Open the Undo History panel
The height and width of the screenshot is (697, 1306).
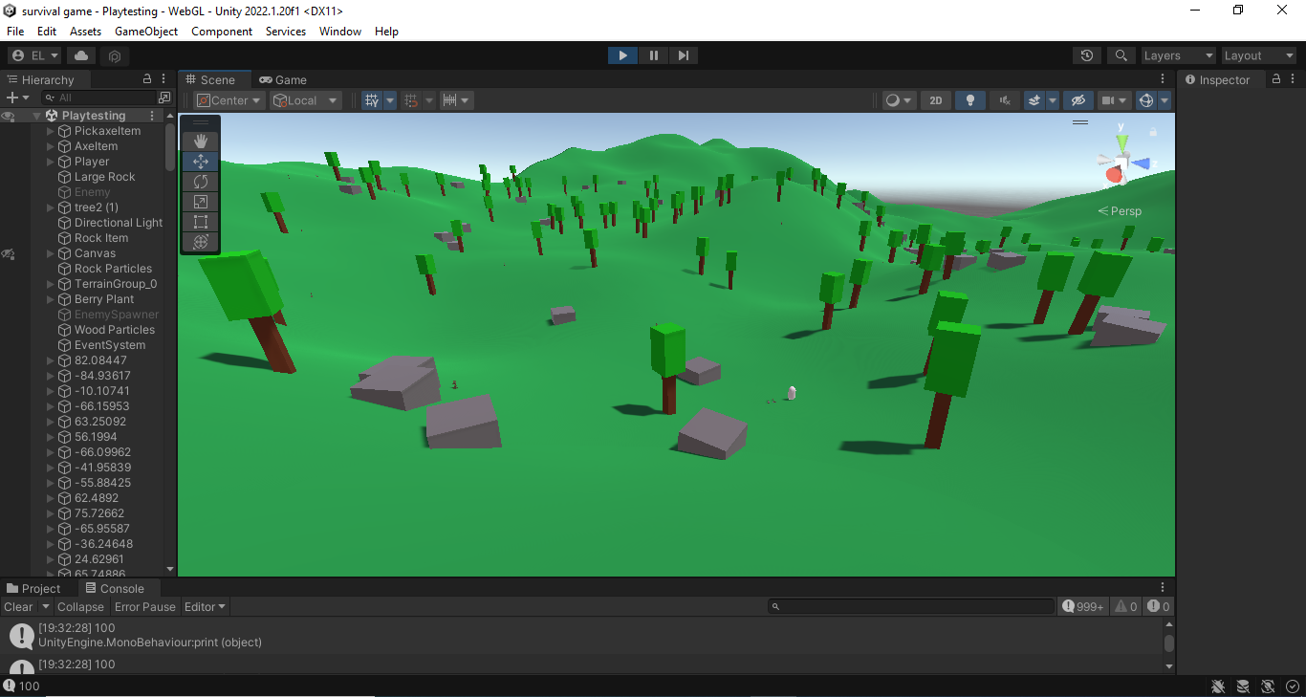(x=1086, y=55)
